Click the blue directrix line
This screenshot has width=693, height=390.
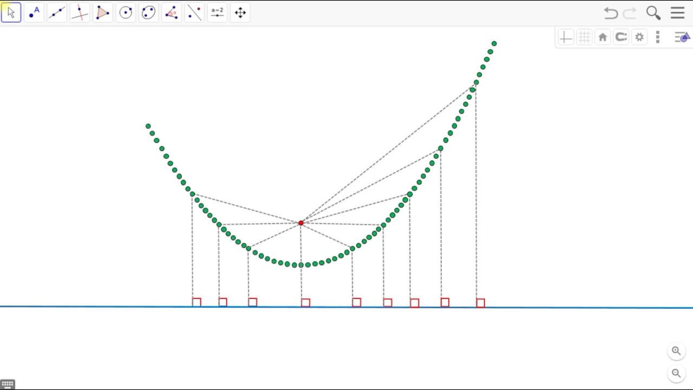coord(346,307)
